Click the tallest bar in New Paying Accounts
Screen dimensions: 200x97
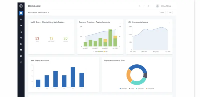(x=73, y=77)
